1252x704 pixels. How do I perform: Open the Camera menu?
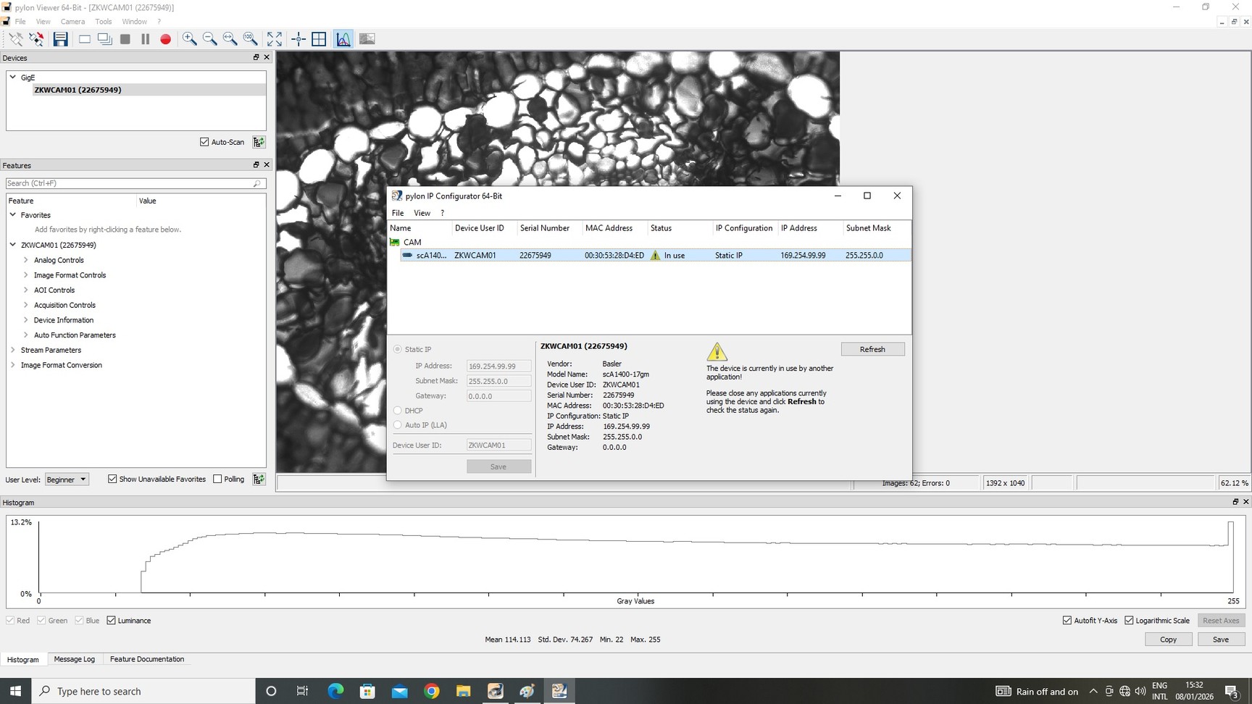(72, 22)
